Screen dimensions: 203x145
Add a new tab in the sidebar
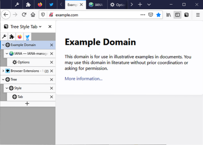27,103
